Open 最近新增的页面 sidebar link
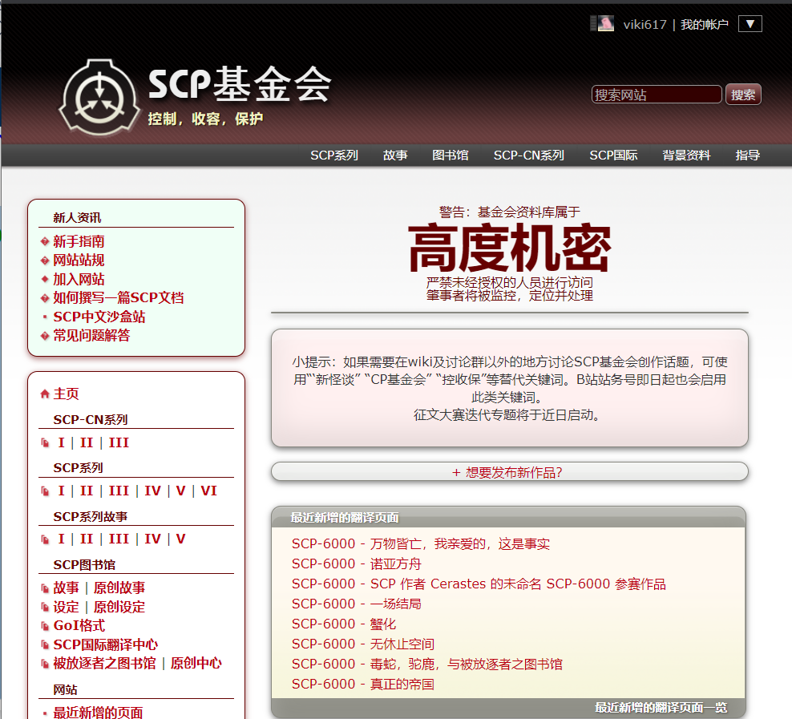 (x=98, y=713)
